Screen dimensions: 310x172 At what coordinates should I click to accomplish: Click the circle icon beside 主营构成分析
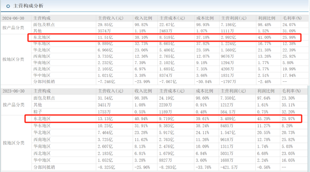[x=8, y=6]
